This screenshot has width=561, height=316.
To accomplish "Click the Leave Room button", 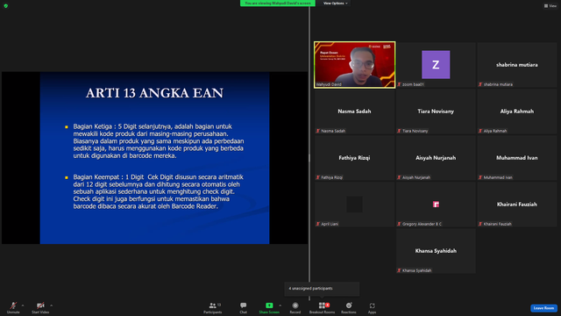I will [543, 308].
